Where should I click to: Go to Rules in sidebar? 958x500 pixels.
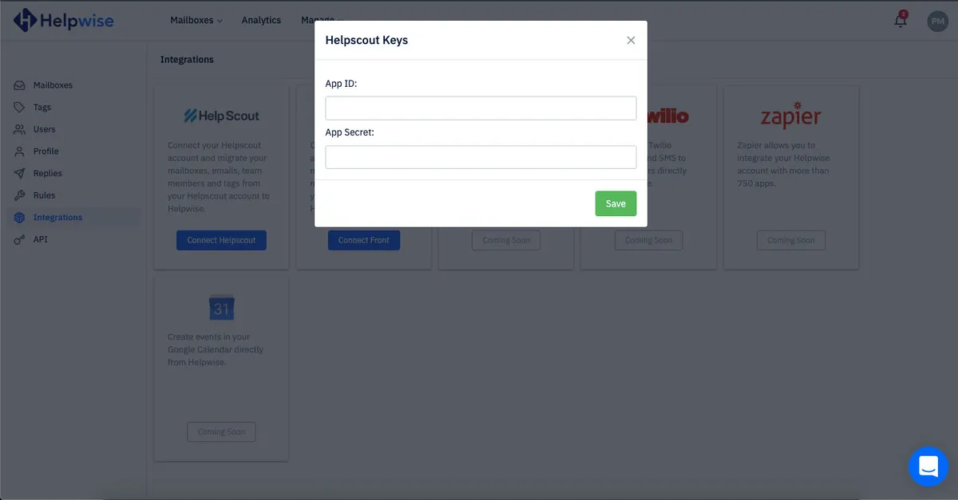point(44,195)
